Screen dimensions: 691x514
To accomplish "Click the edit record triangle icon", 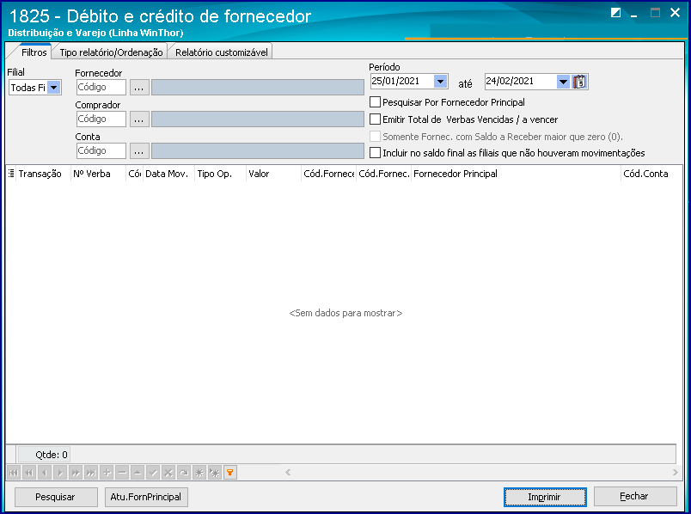I will click(138, 473).
